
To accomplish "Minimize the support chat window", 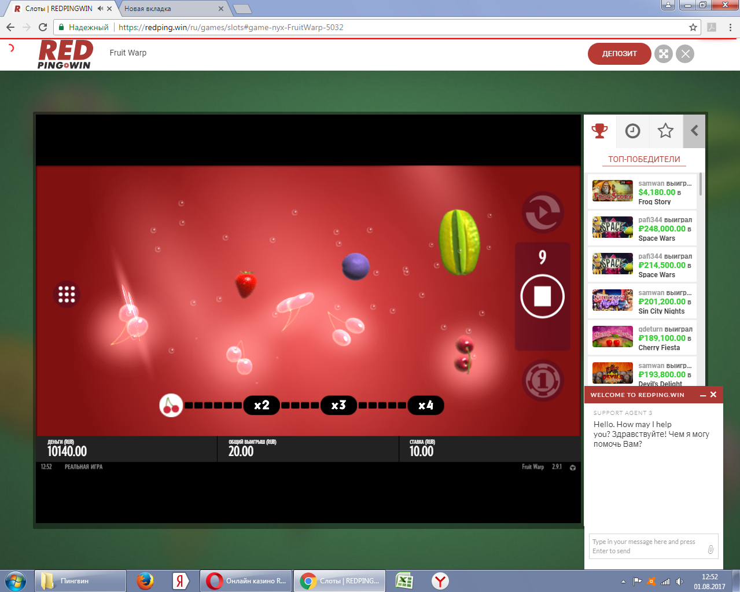I will (703, 395).
